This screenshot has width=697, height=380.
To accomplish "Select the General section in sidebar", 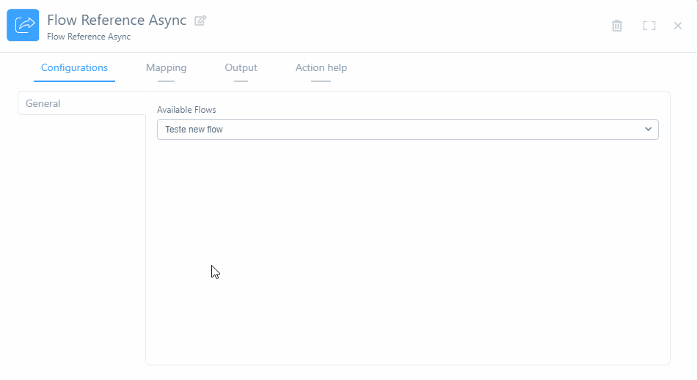I will [x=81, y=103].
